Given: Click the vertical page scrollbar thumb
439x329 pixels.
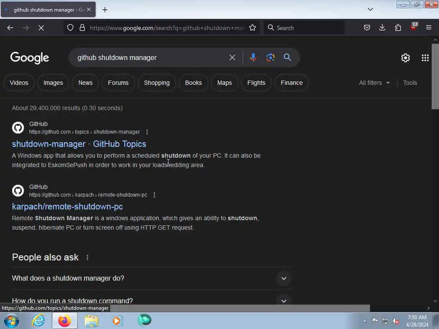Looking at the screenshot, I should pyautogui.click(x=435, y=76).
